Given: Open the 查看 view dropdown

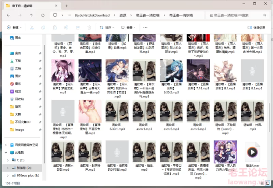Looking at the screenshot, I should pyautogui.click(x=128, y=27).
